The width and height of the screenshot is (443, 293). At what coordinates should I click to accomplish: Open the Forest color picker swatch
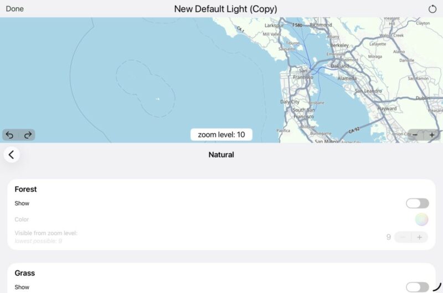pyautogui.click(x=422, y=219)
